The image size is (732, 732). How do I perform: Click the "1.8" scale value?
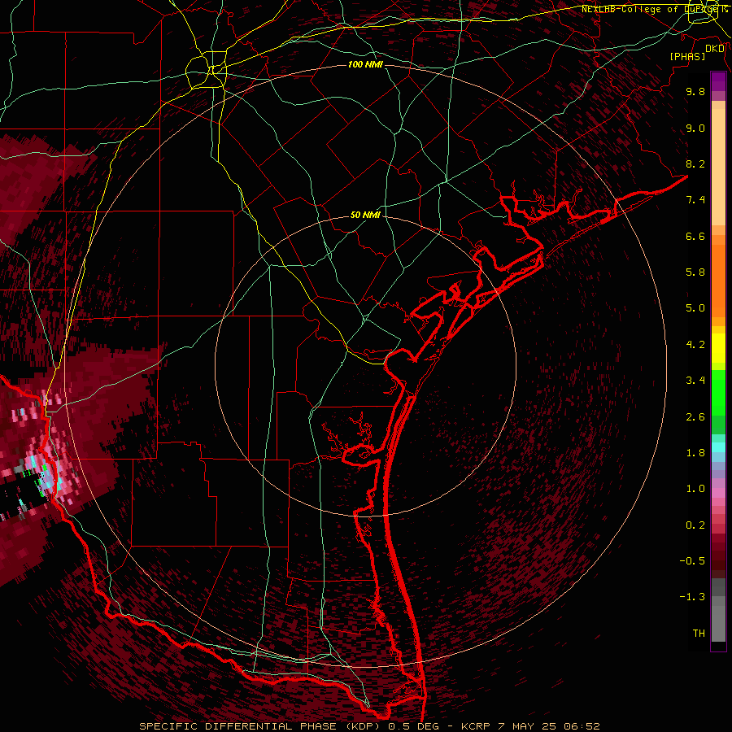[695, 453]
